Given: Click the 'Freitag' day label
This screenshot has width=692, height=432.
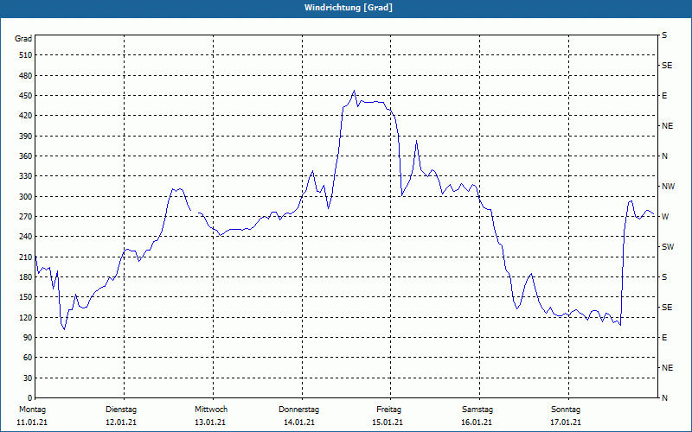Looking at the screenshot, I should coord(388,410).
